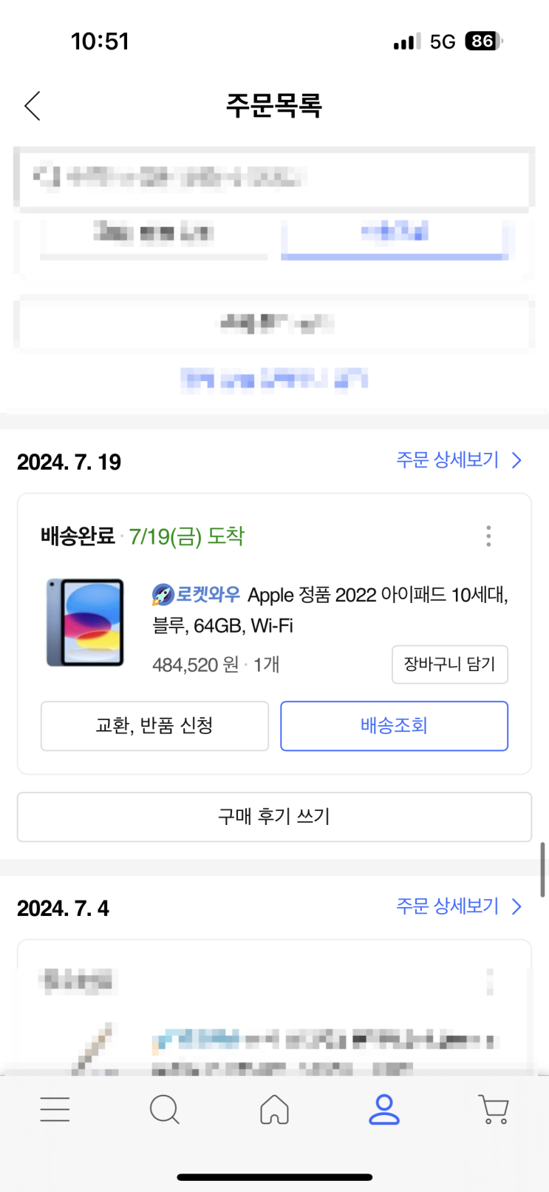This screenshot has width=549, height=1192.
Task: Go to home via house icon
Action: coord(274,1109)
